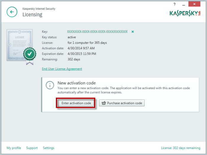Click activation date 4/30/2014 9:57 AM
Screen dimensions: 207x155
(81, 48)
